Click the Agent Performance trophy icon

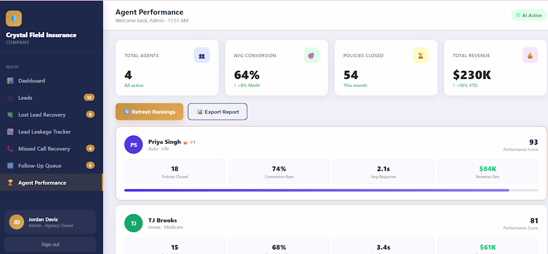pyautogui.click(x=10, y=182)
